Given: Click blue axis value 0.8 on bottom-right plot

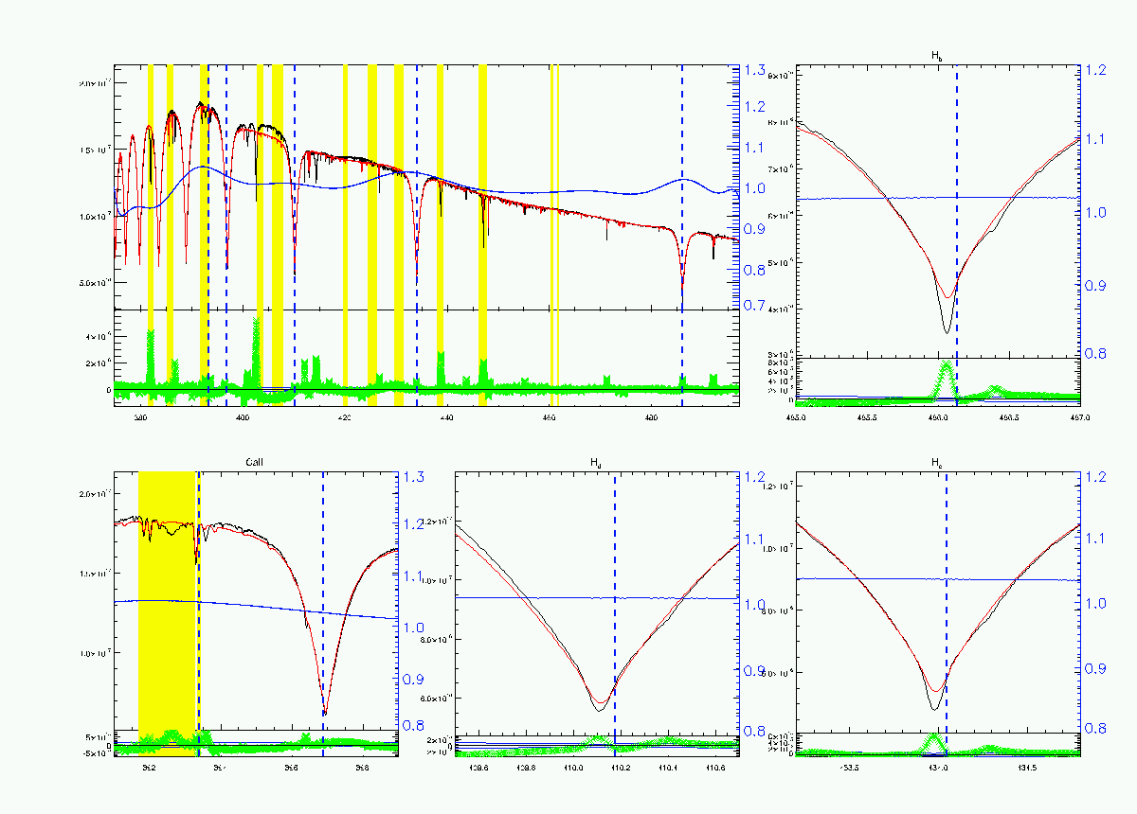Looking at the screenshot, I should 1096,729.
